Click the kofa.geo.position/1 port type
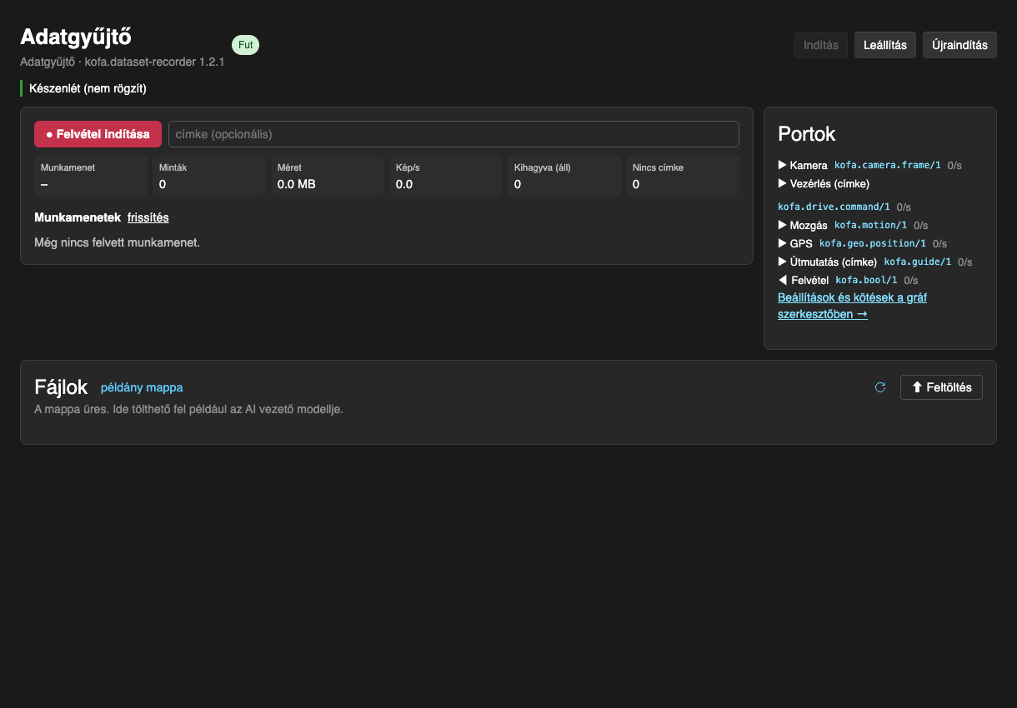The width and height of the screenshot is (1017, 708). coord(873,243)
